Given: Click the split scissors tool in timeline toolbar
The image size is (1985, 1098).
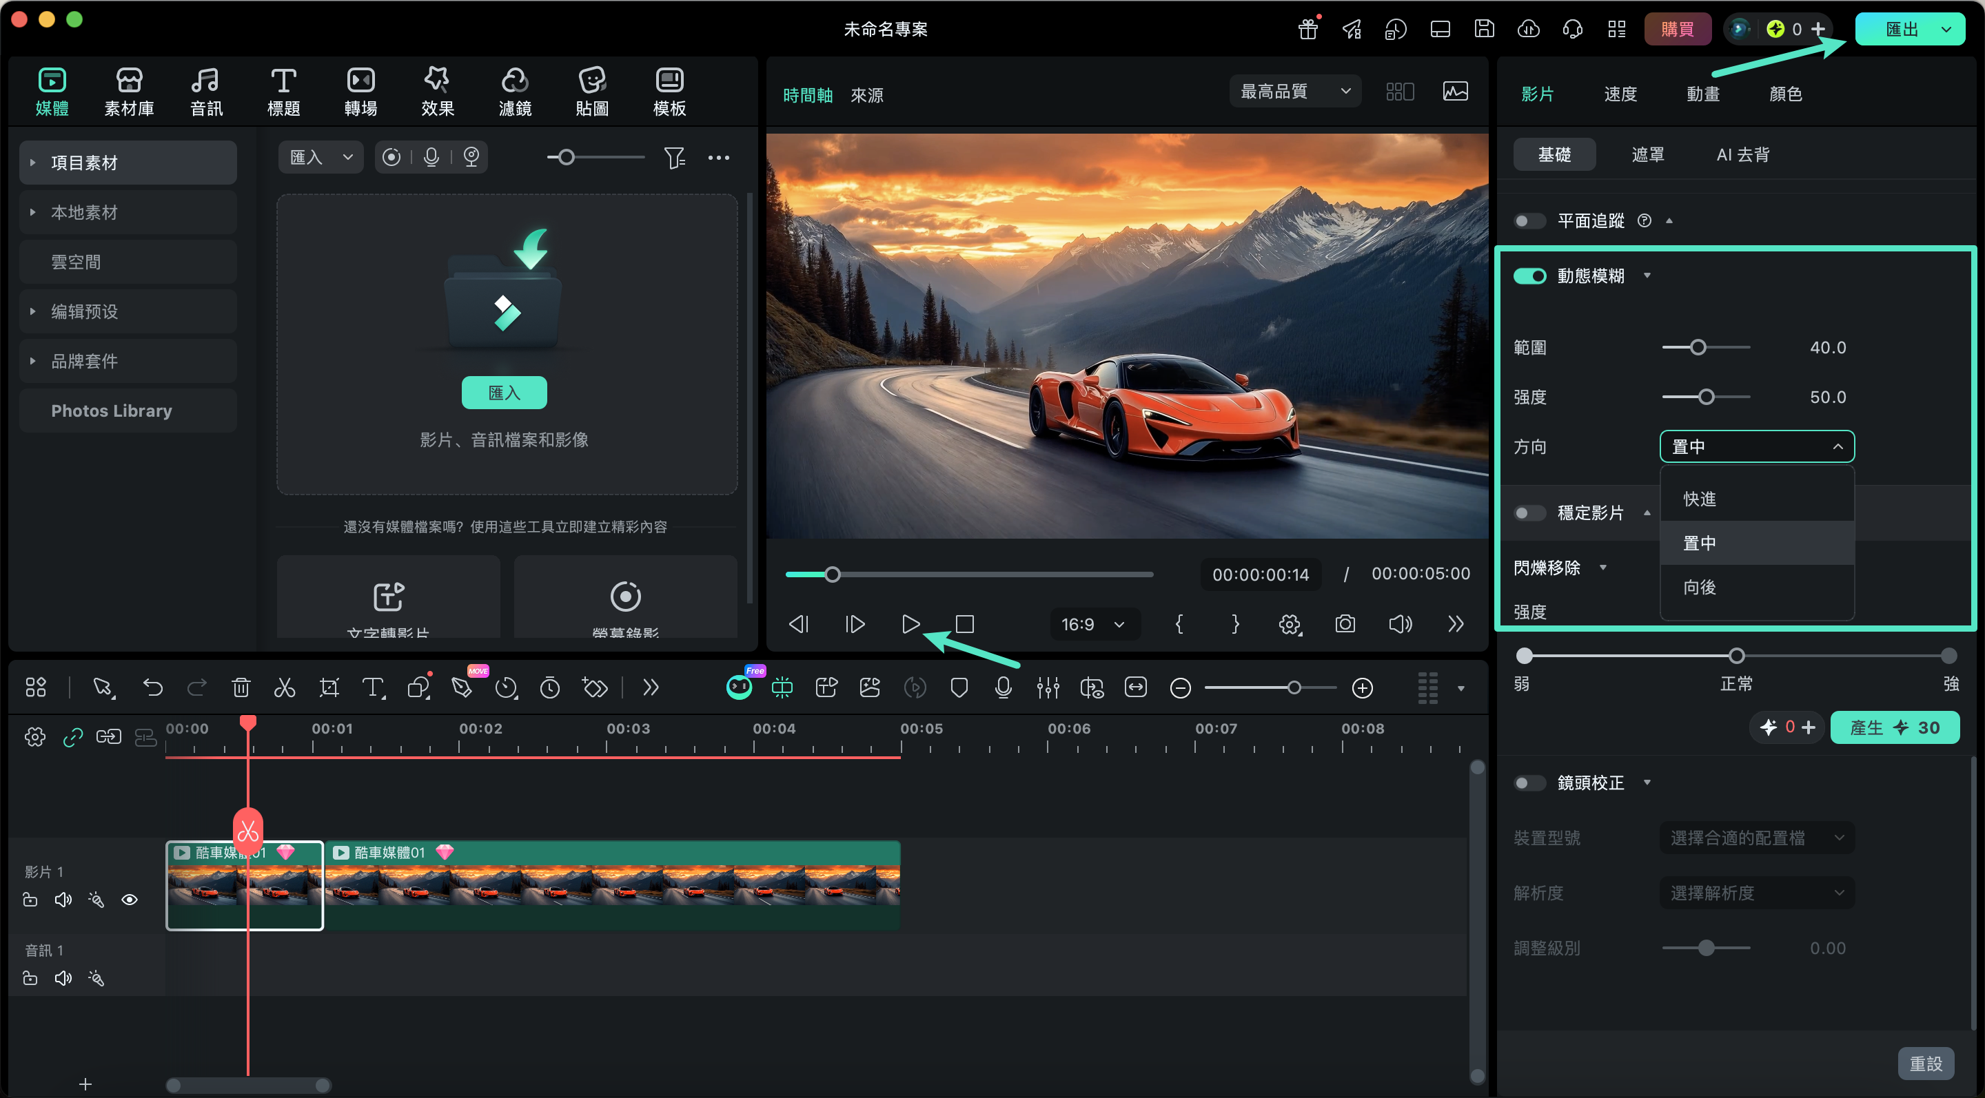Looking at the screenshot, I should 285,687.
